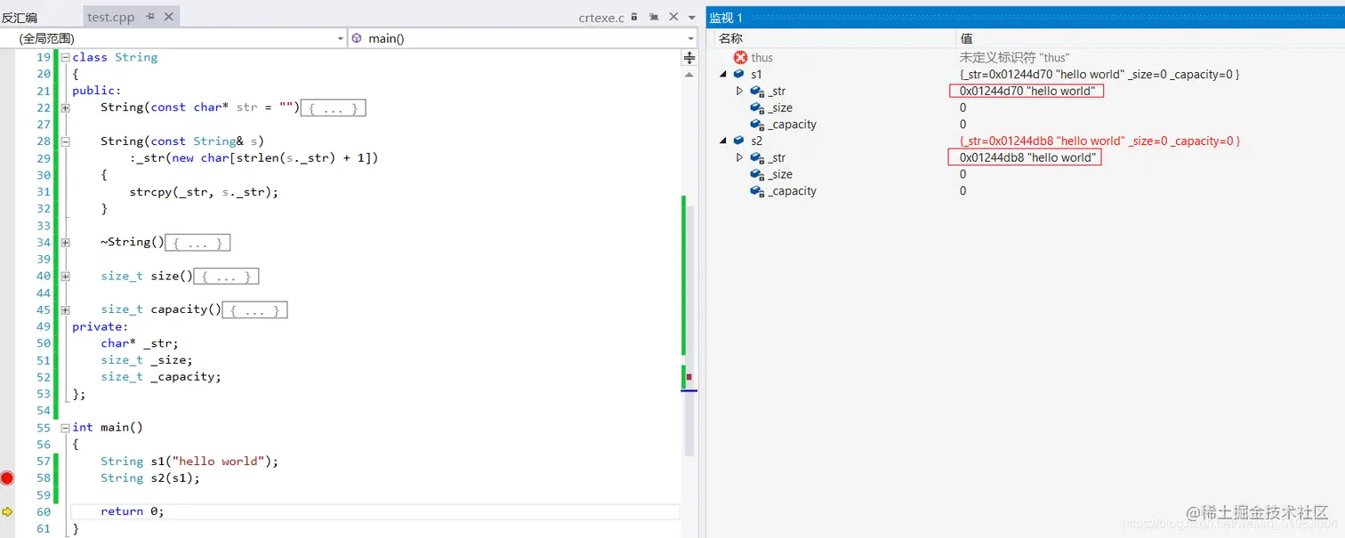This screenshot has height=538, width=1345.
Task: Click the { ... } box after ~String()
Action: tap(197, 242)
